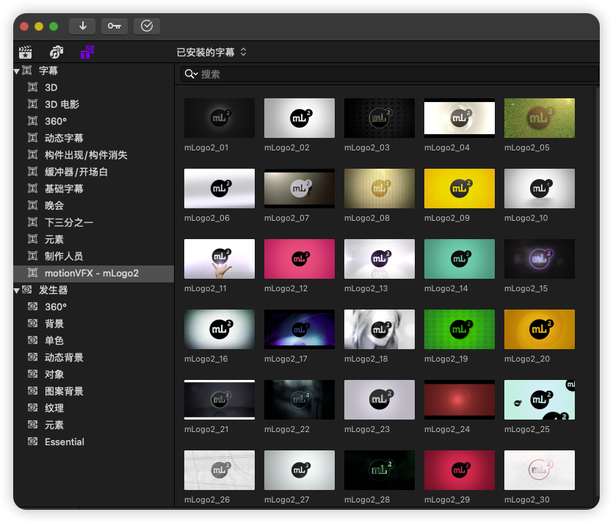Screen dimensions: 613x523
Task: Select 元素 under the 发生器 group
Action: 94,425
